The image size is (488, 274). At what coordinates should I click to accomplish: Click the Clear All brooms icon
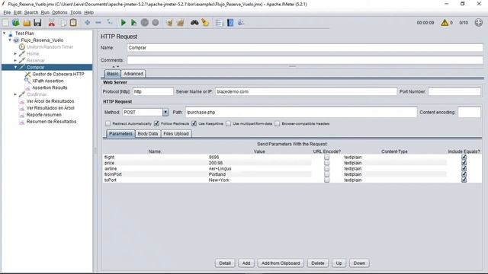181,23
